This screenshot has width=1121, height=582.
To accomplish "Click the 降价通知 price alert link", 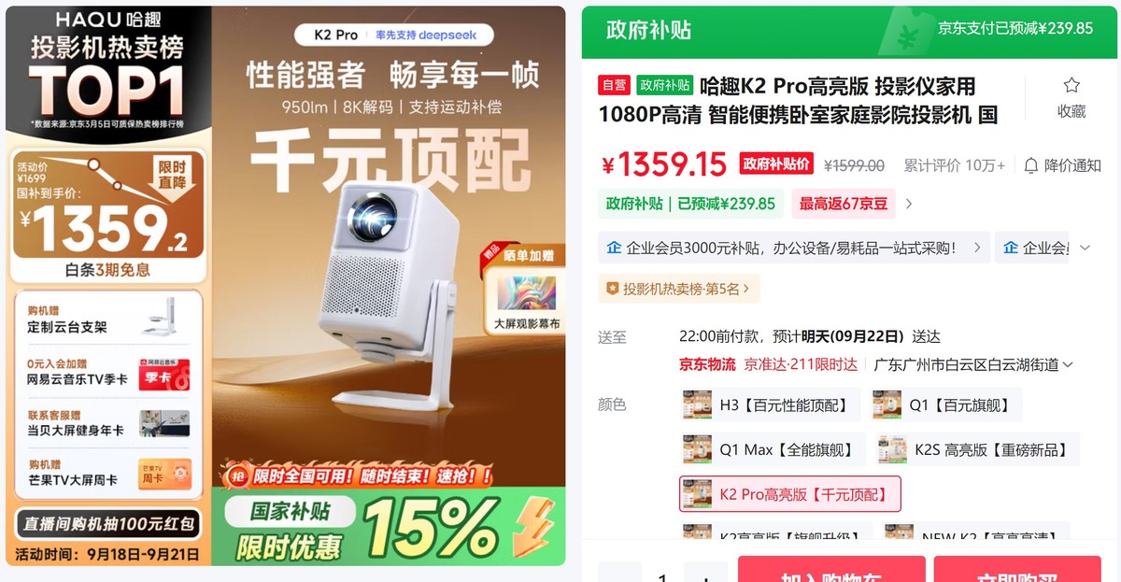I will point(1072,165).
